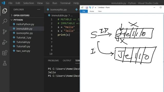Open the Testing flask view

(5, 63)
